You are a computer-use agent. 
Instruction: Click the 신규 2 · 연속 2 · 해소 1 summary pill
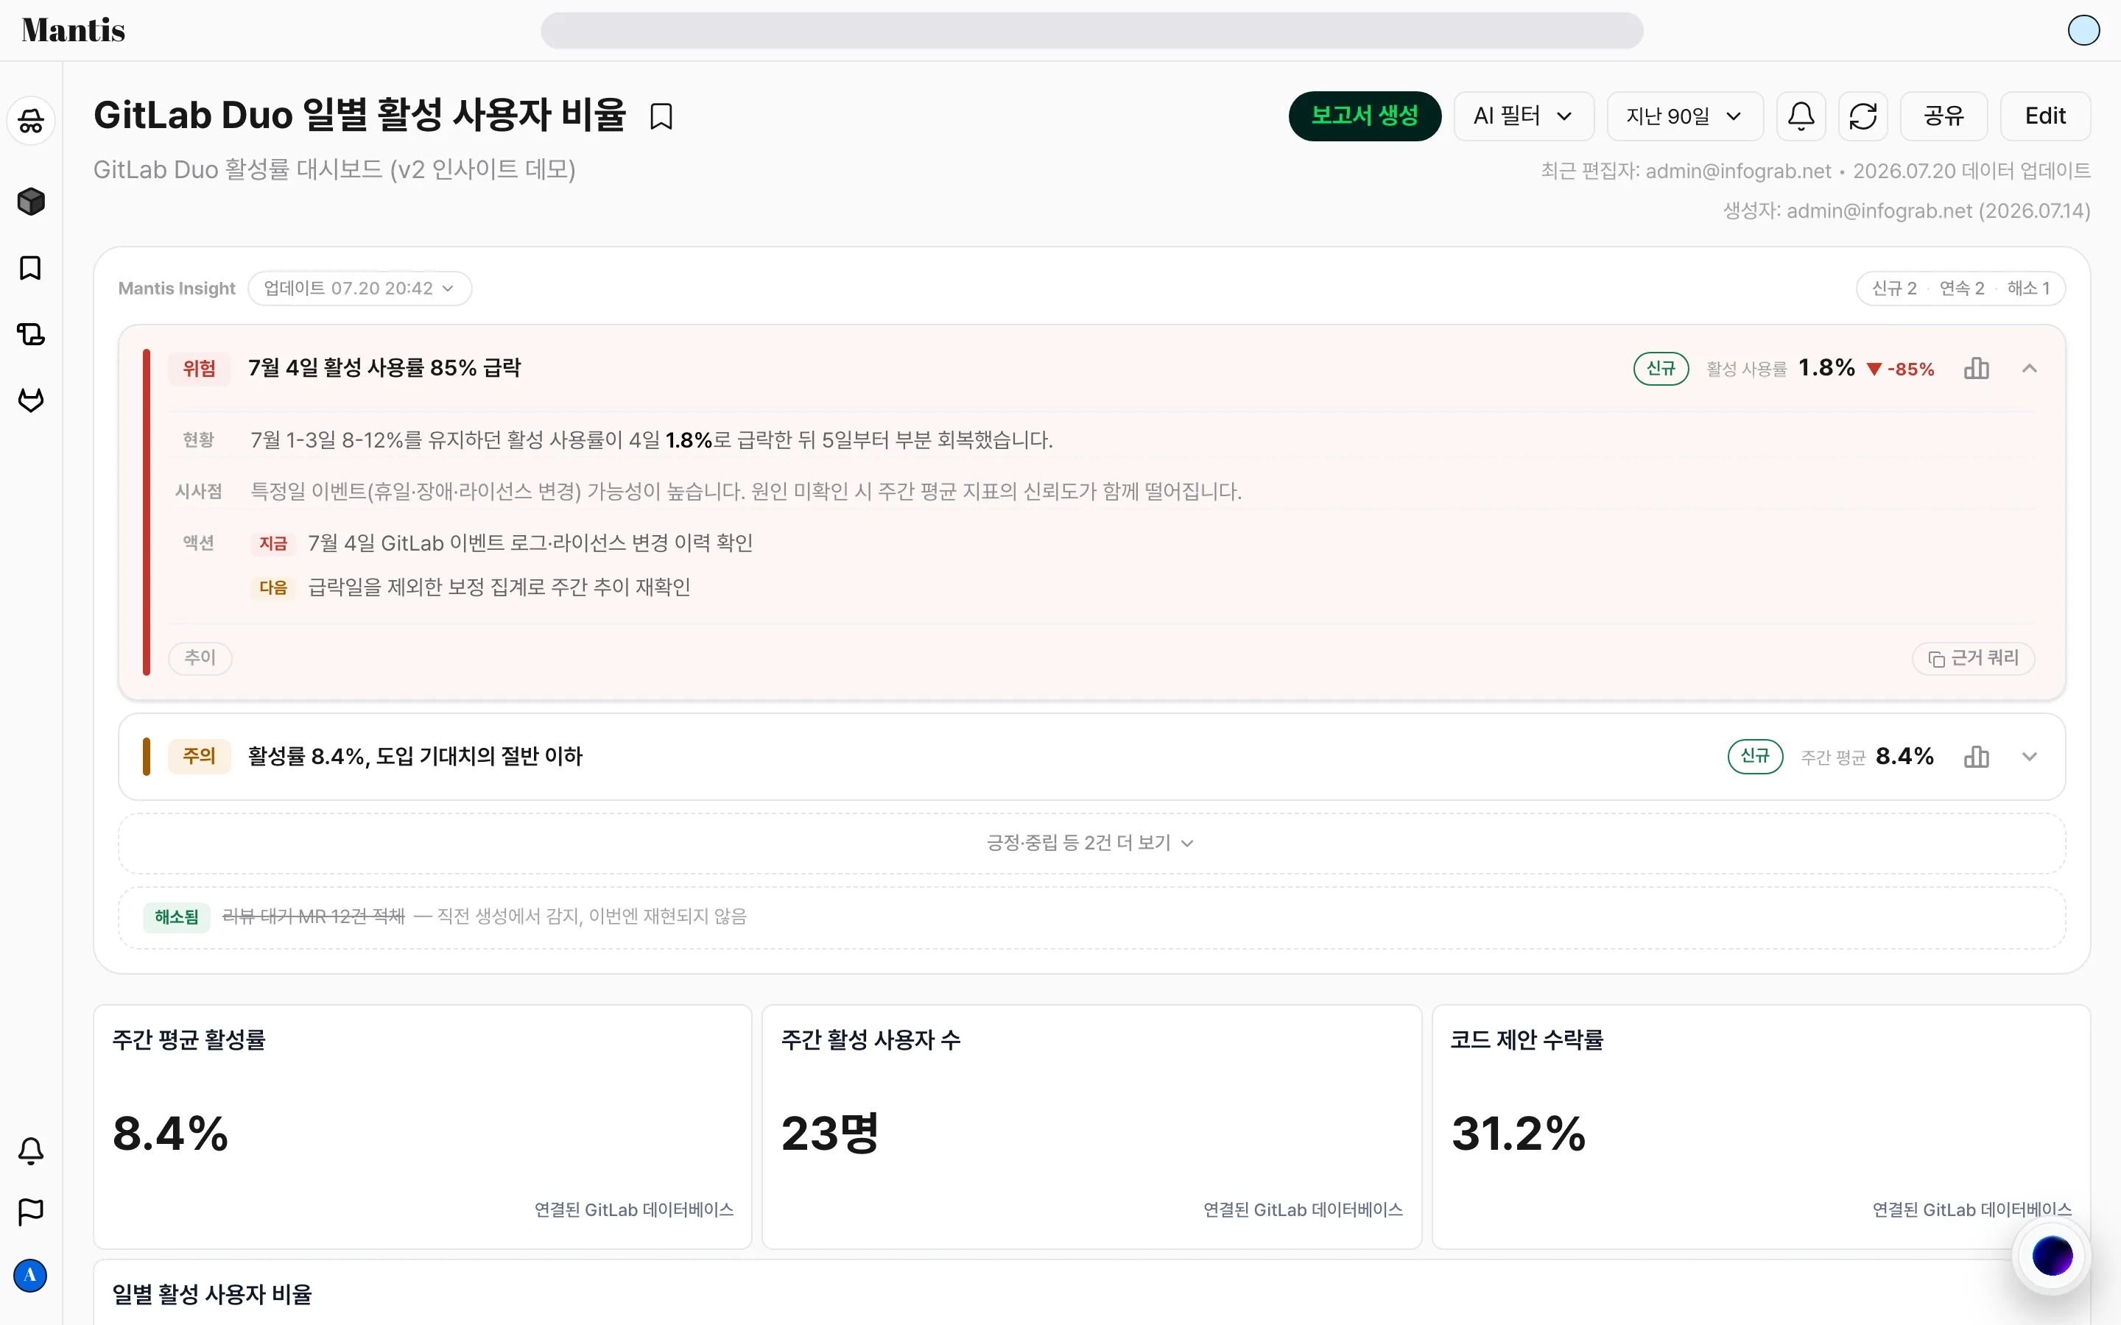[x=1960, y=289]
